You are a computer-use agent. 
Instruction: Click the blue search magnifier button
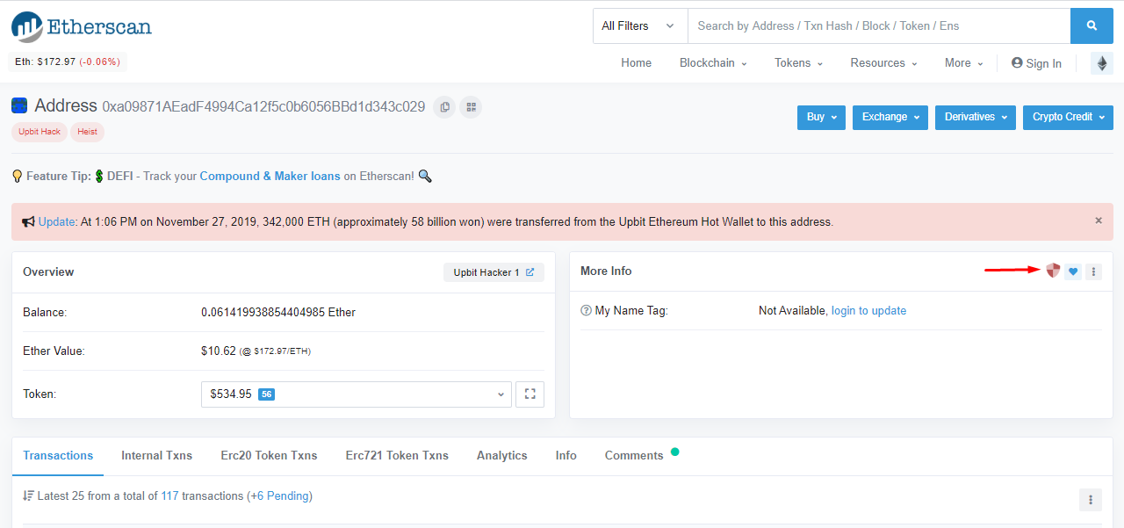click(1092, 25)
